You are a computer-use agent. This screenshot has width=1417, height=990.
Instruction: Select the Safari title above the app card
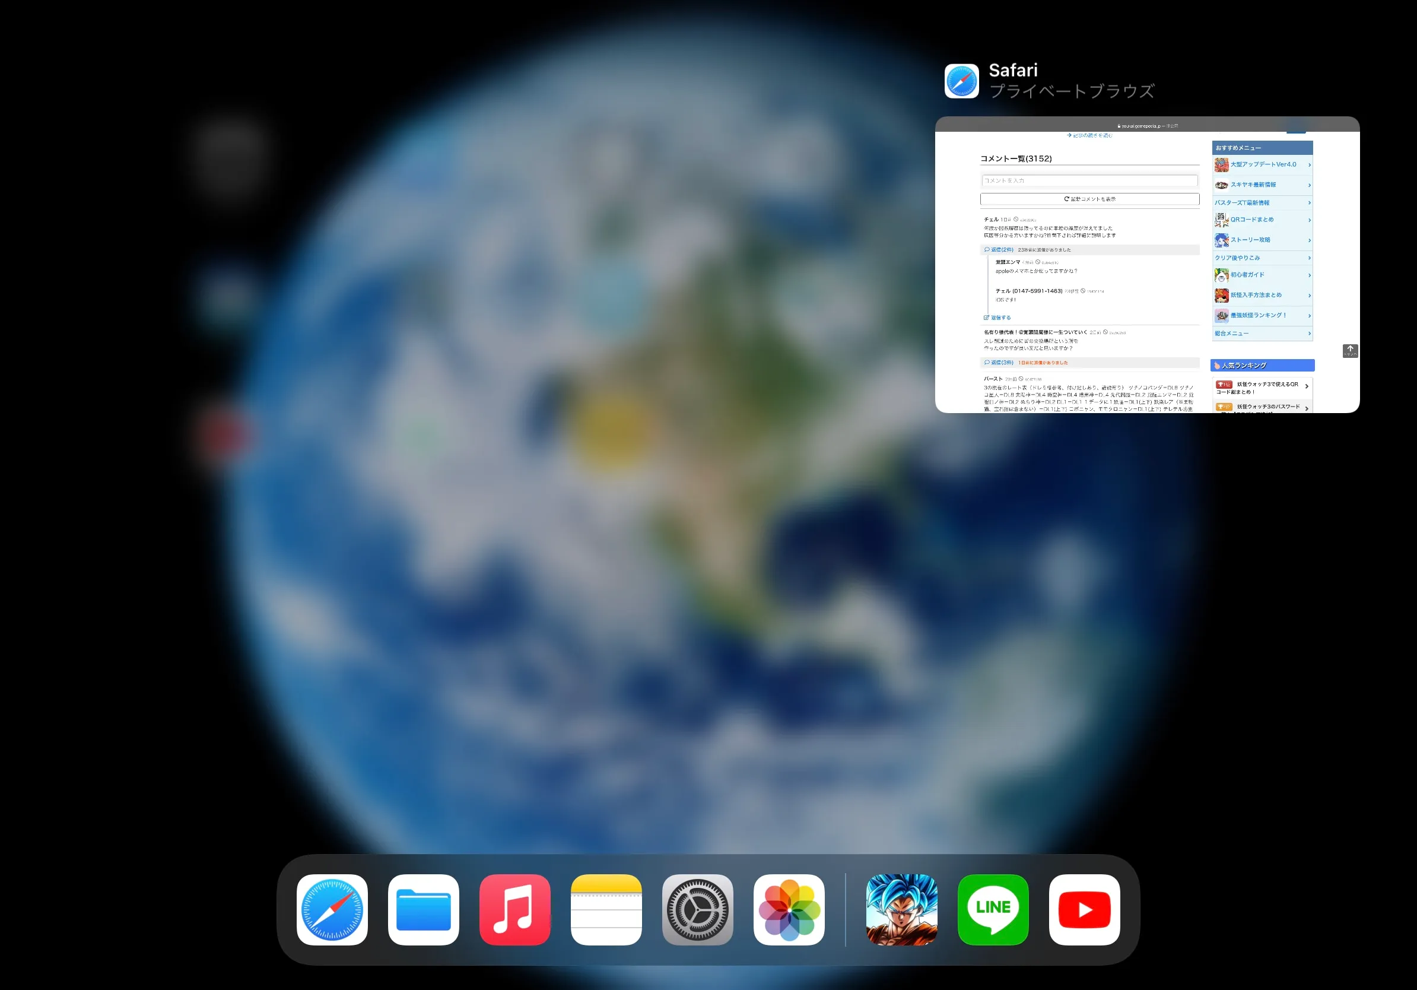tap(1013, 70)
